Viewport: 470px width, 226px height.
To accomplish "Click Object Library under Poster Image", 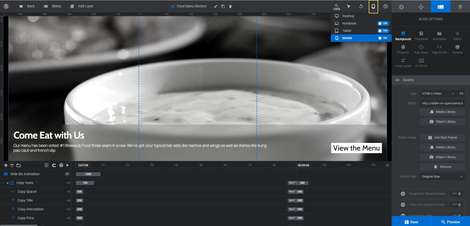I will [442, 157].
